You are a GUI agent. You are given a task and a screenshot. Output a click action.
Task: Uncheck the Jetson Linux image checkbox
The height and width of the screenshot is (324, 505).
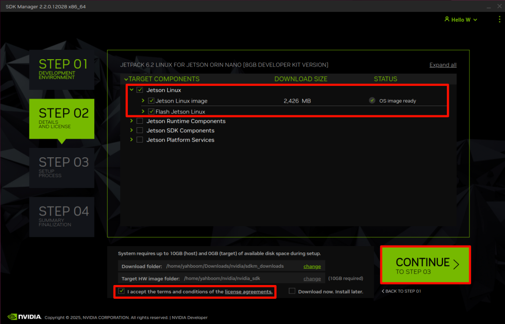tap(151, 101)
